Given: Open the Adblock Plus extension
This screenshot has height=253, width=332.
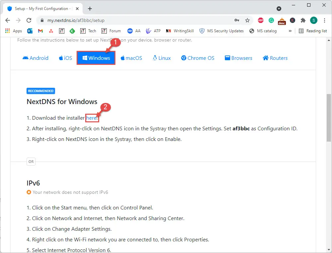Looking at the screenshot, I should (x=261, y=20).
